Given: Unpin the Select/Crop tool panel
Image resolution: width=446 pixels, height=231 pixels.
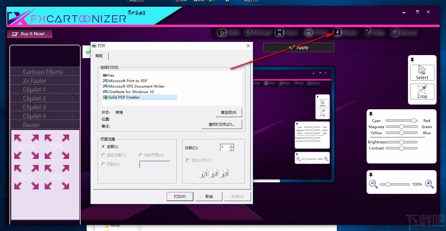Looking at the screenshot, I should click(x=413, y=60).
